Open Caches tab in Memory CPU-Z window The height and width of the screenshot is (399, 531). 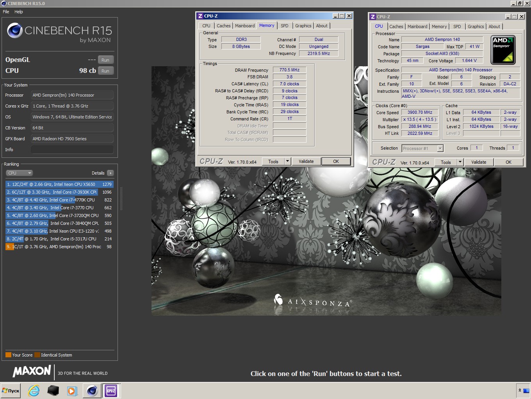click(224, 26)
